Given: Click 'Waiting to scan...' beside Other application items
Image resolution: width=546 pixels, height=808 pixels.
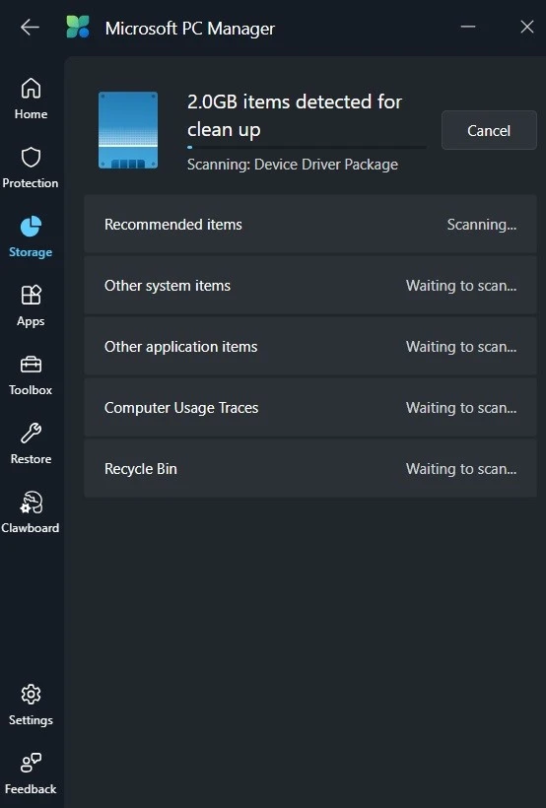Looking at the screenshot, I should click(x=461, y=347).
